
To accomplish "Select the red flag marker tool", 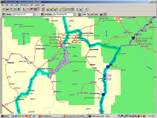I will click(32, 9).
